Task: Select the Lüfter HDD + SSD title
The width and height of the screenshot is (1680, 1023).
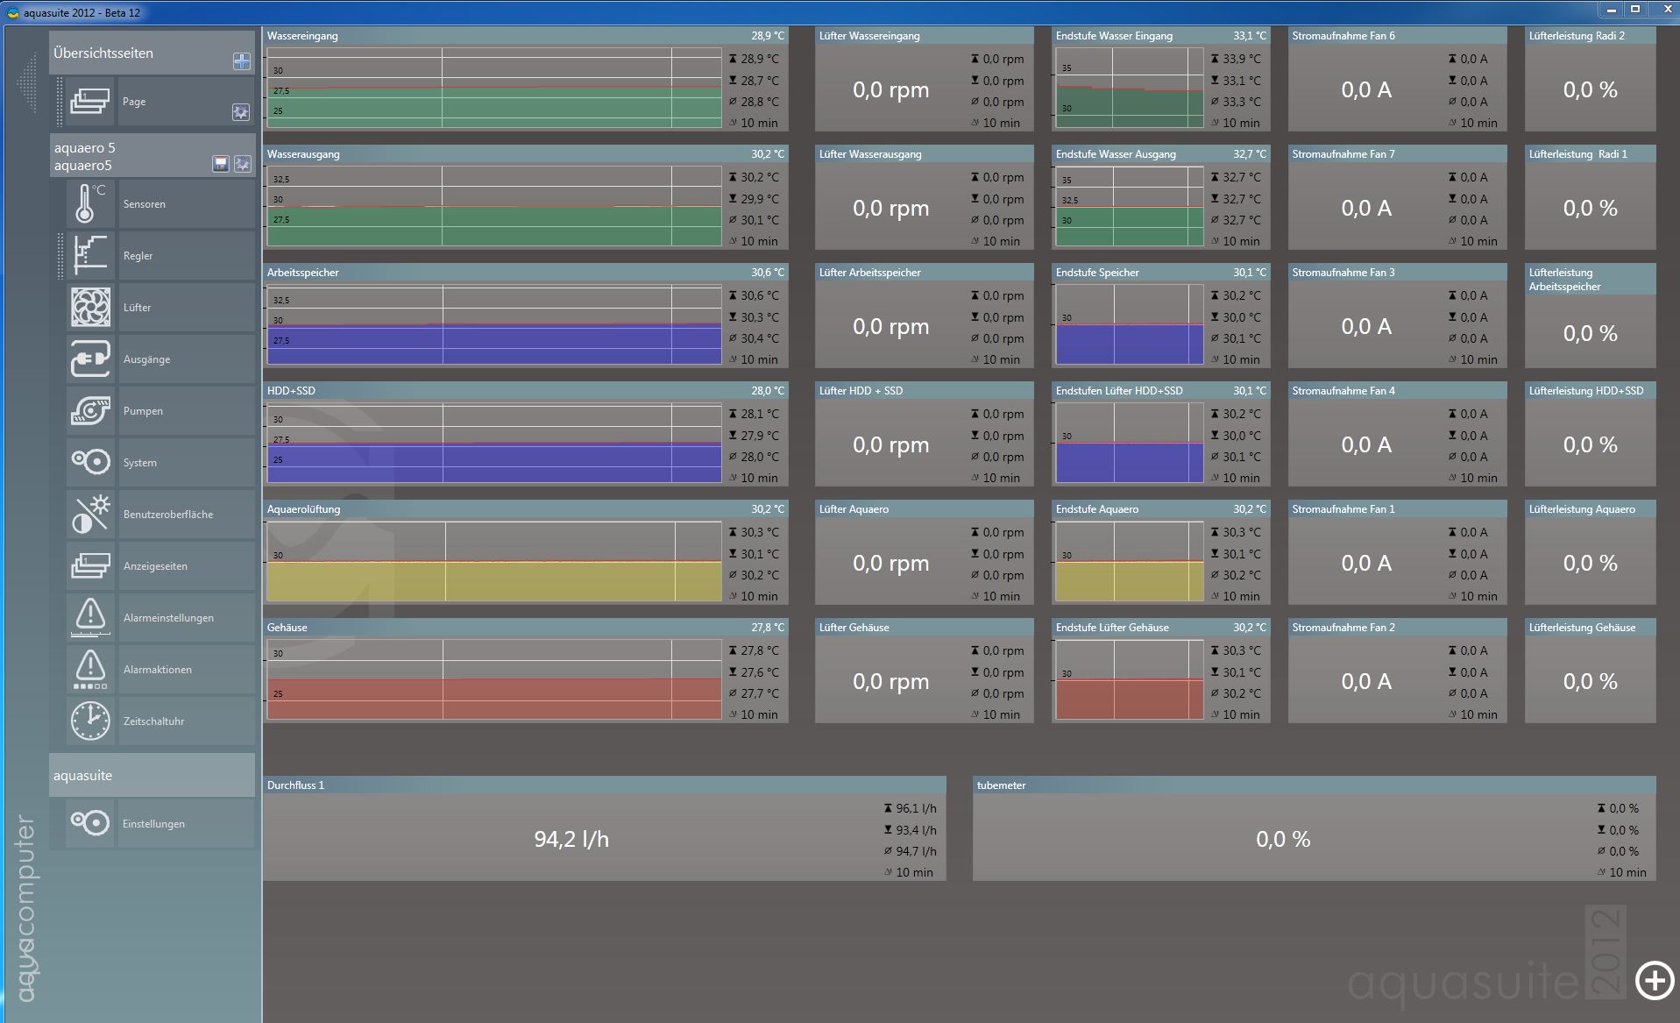Action: click(x=861, y=391)
